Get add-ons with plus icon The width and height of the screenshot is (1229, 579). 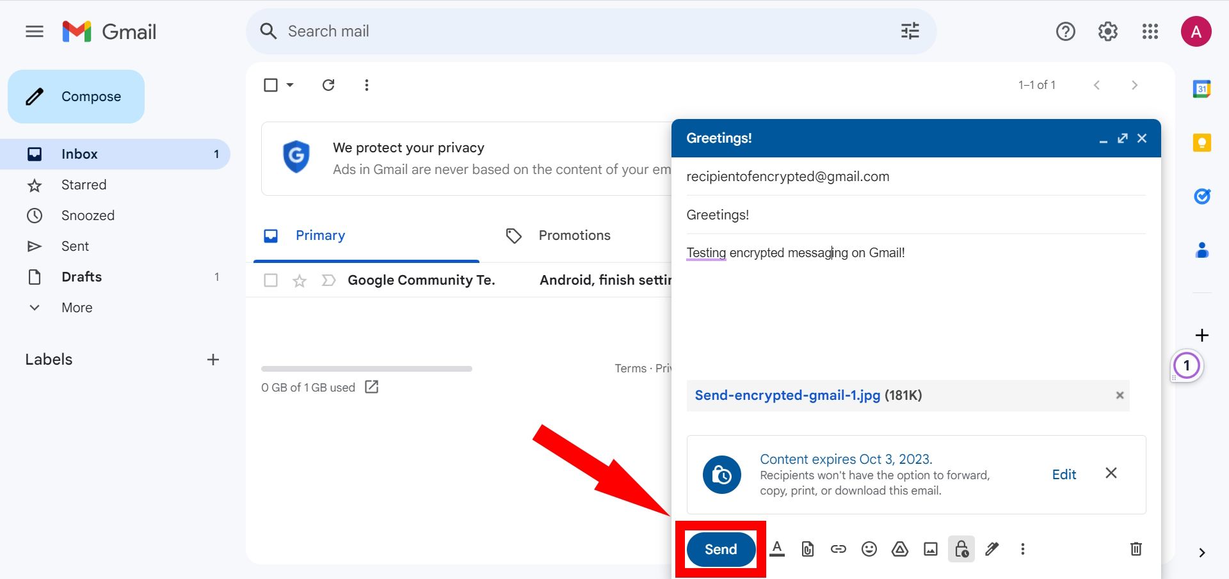(1201, 335)
